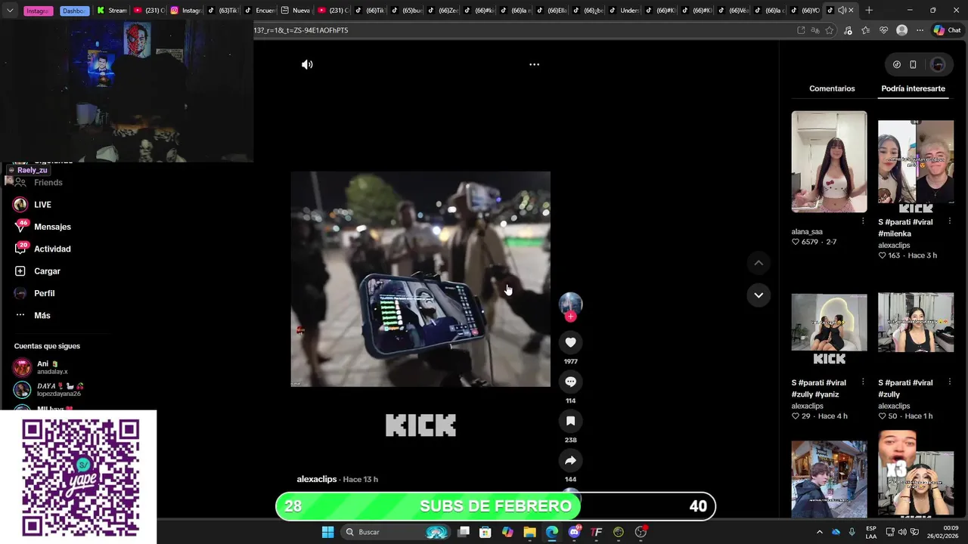Open the Copilot app in taskbar
Viewport: 968px width, 544px height.
click(x=507, y=532)
